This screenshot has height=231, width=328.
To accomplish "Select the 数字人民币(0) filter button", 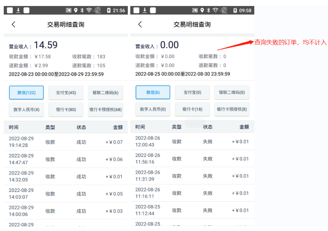I will click(x=153, y=109).
